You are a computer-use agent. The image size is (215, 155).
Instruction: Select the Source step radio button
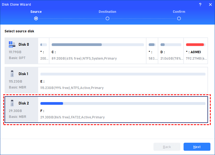(36, 18)
